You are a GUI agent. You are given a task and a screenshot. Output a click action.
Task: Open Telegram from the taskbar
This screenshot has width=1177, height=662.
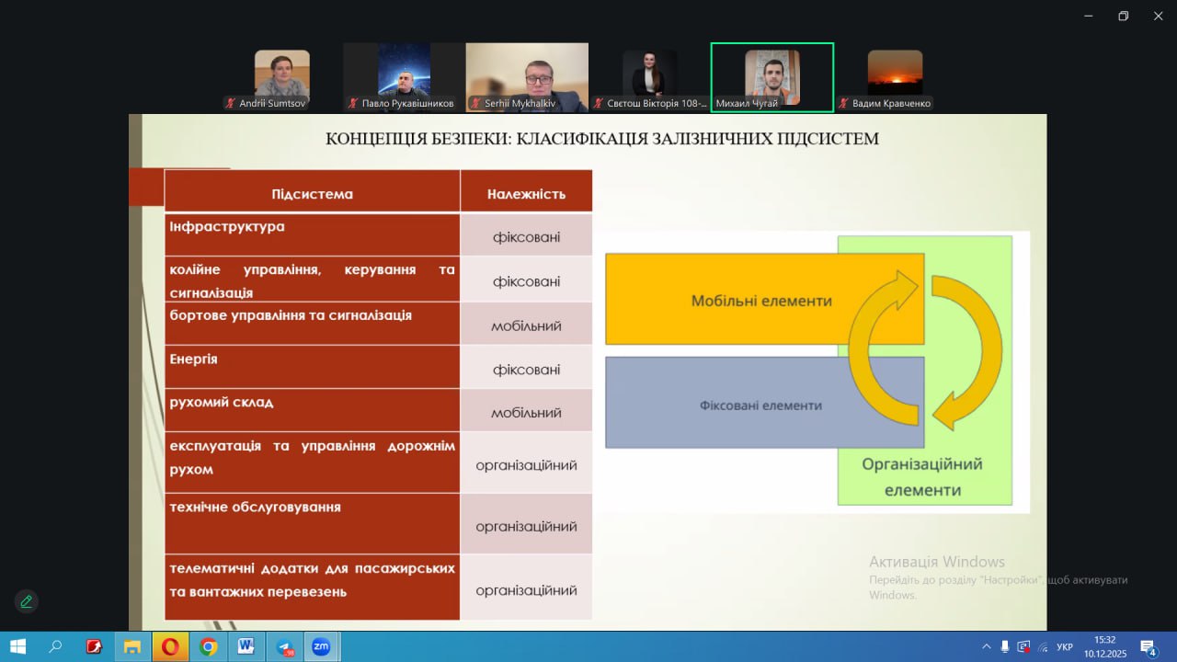[x=284, y=646]
